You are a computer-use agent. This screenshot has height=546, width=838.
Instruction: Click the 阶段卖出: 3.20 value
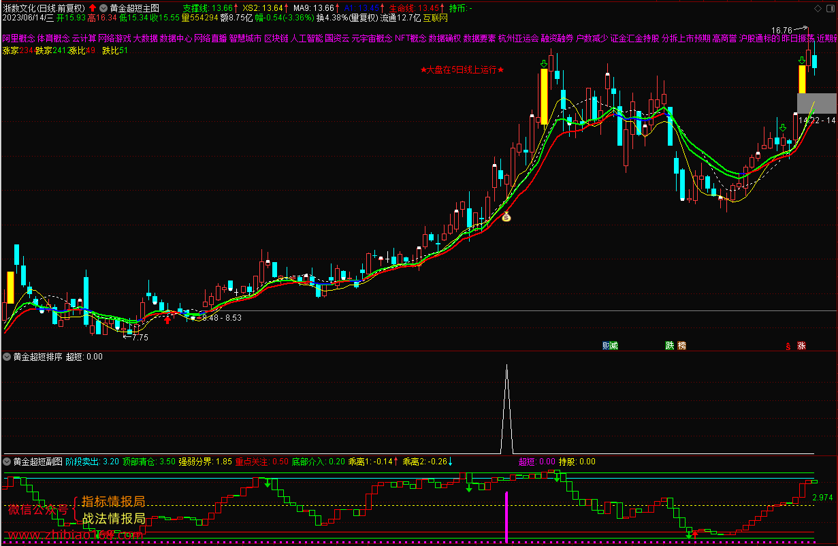(92, 462)
